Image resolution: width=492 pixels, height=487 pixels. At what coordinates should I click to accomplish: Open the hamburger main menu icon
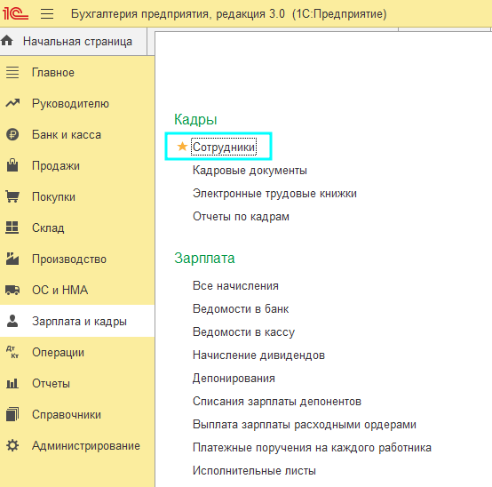[x=47, y=14]
